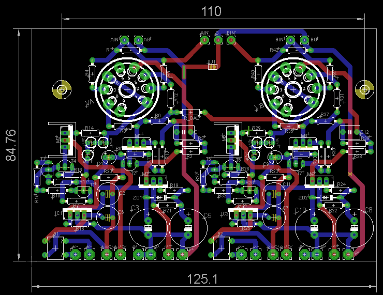
Task: Select capacitor C12
Action: (x=350, y=132)
